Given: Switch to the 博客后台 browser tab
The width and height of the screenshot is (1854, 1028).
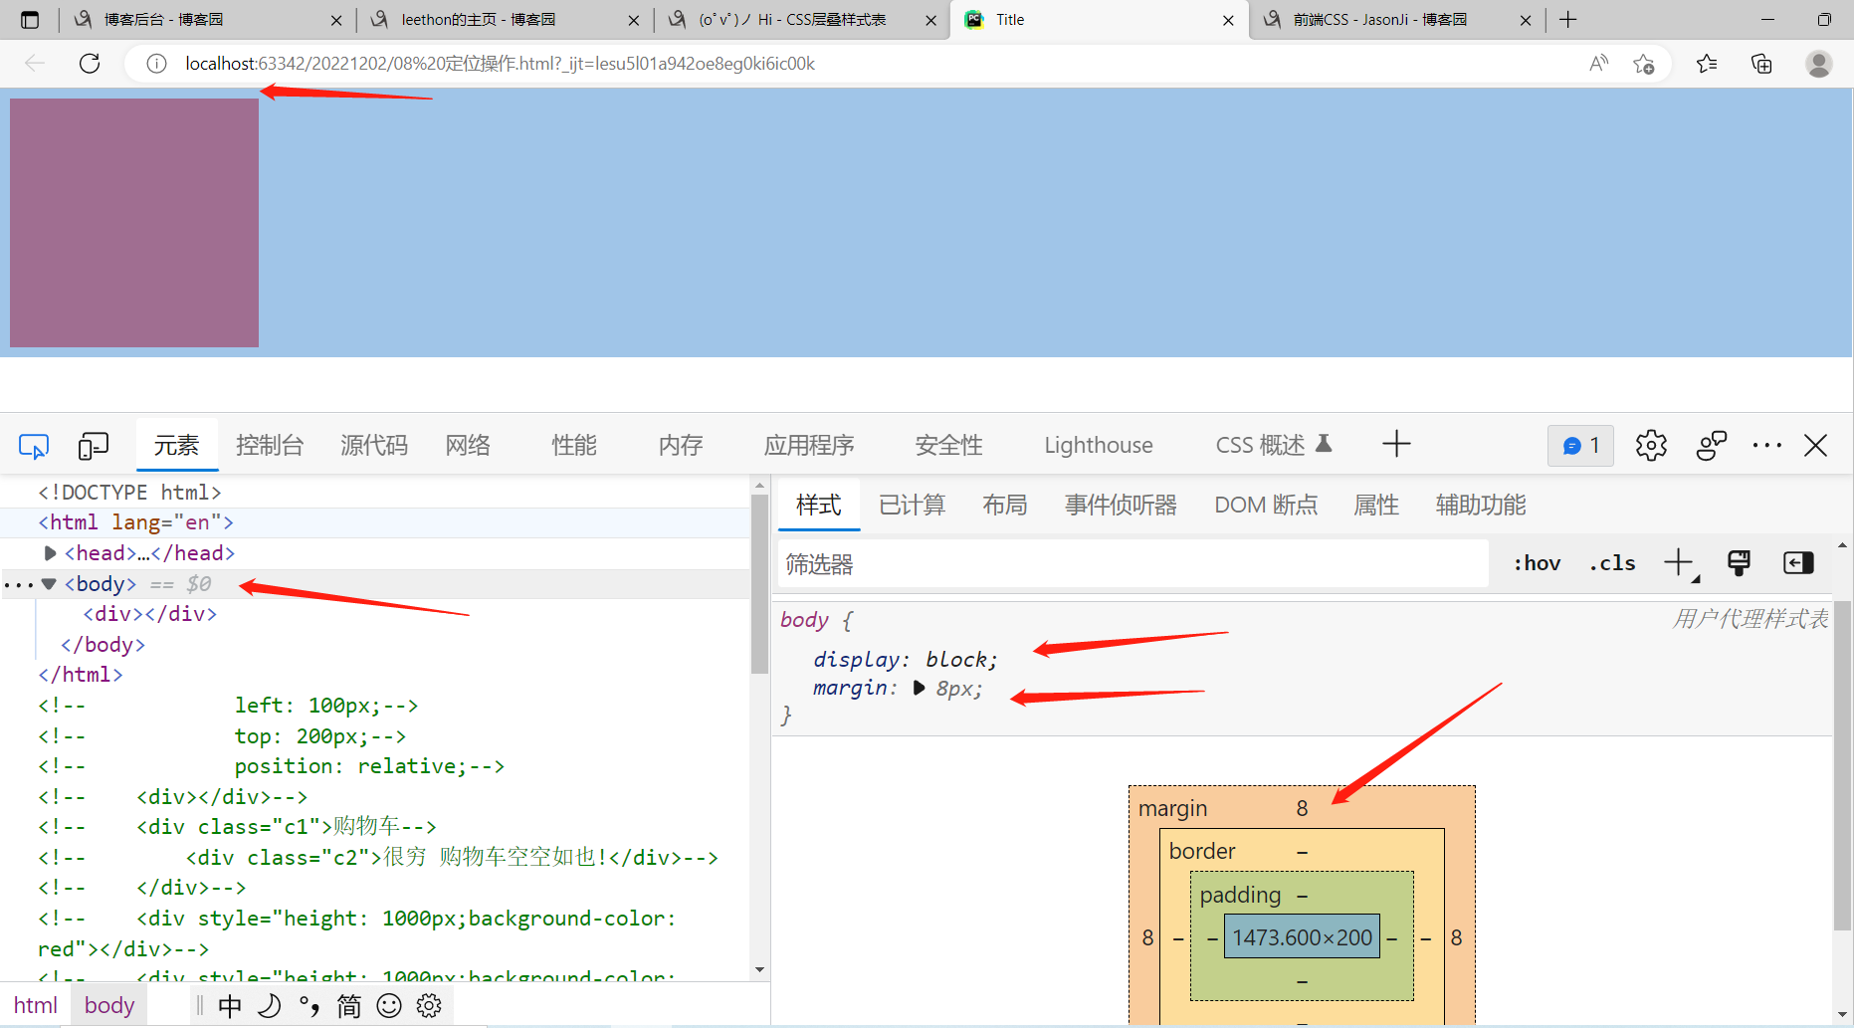Looking at the screenshot, I should (x=207, y=20).
